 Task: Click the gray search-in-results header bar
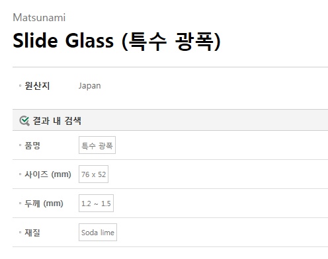[170, 120]
